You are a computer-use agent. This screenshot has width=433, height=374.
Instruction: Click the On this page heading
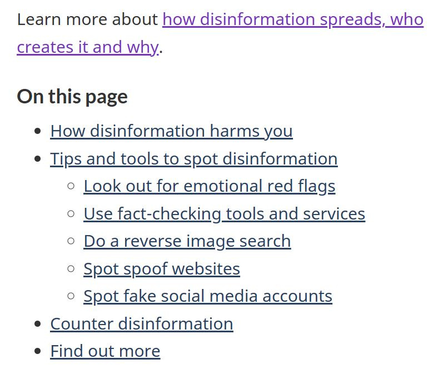(x=72, y=97)
